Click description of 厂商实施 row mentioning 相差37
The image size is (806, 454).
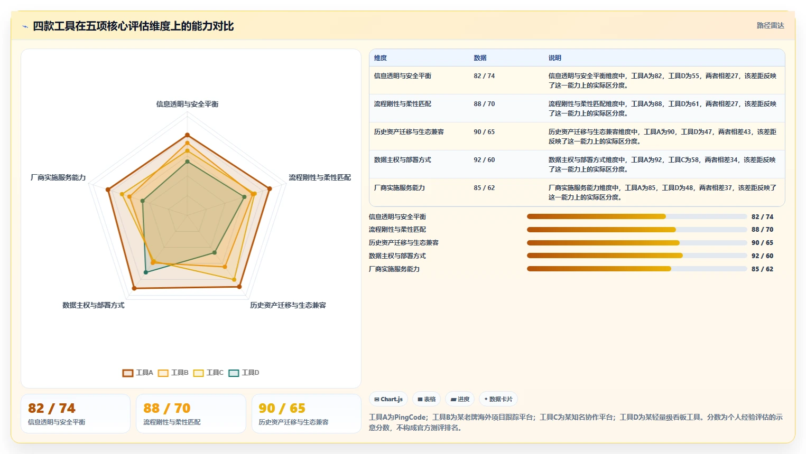662,192
